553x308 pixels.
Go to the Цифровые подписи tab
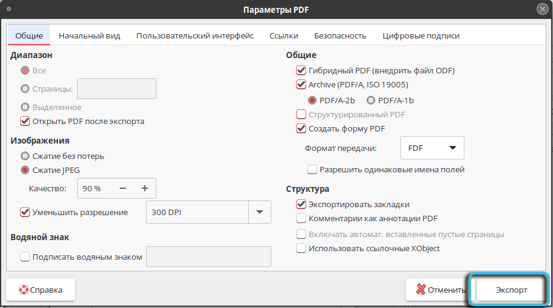(421, 36)
